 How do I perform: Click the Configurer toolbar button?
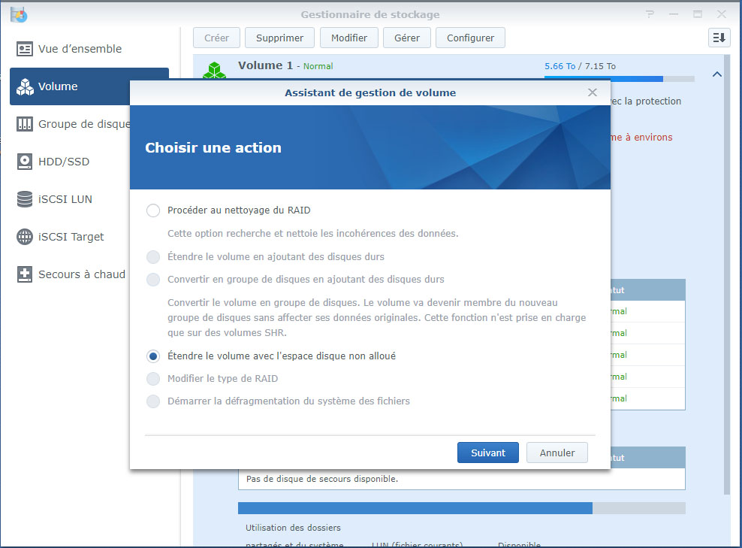470,38
